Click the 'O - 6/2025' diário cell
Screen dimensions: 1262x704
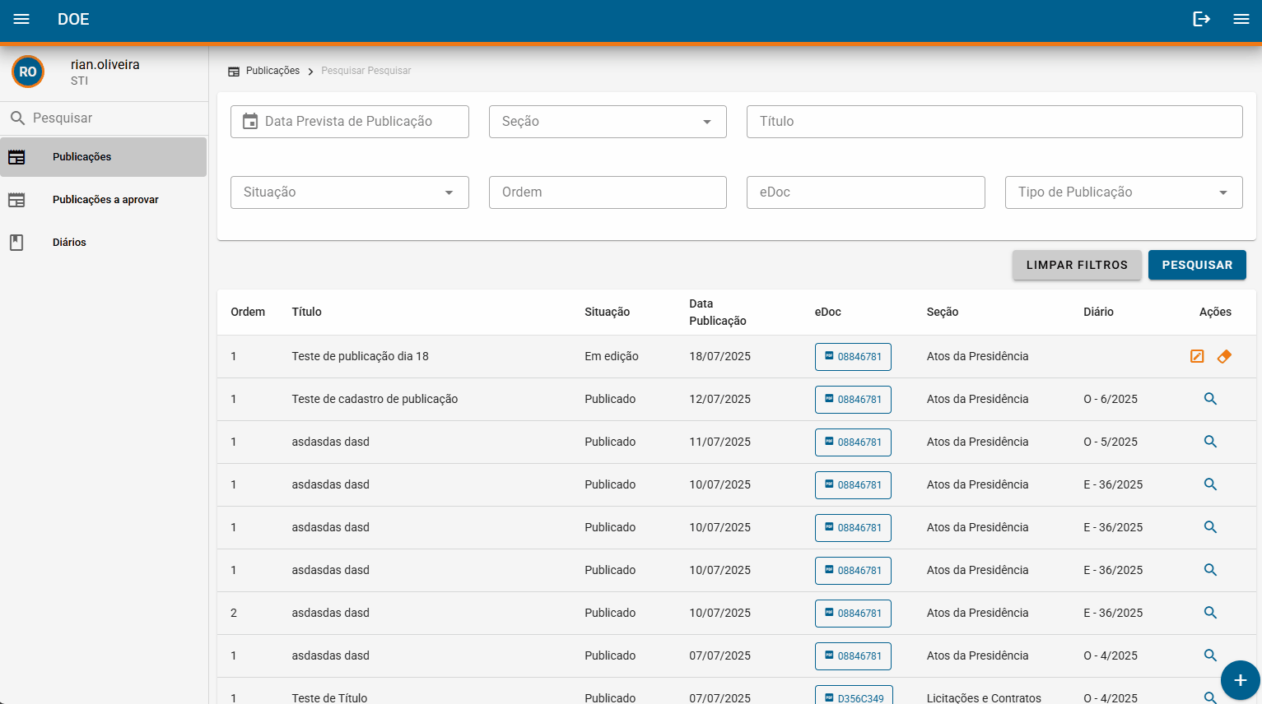pos(1111,399)
